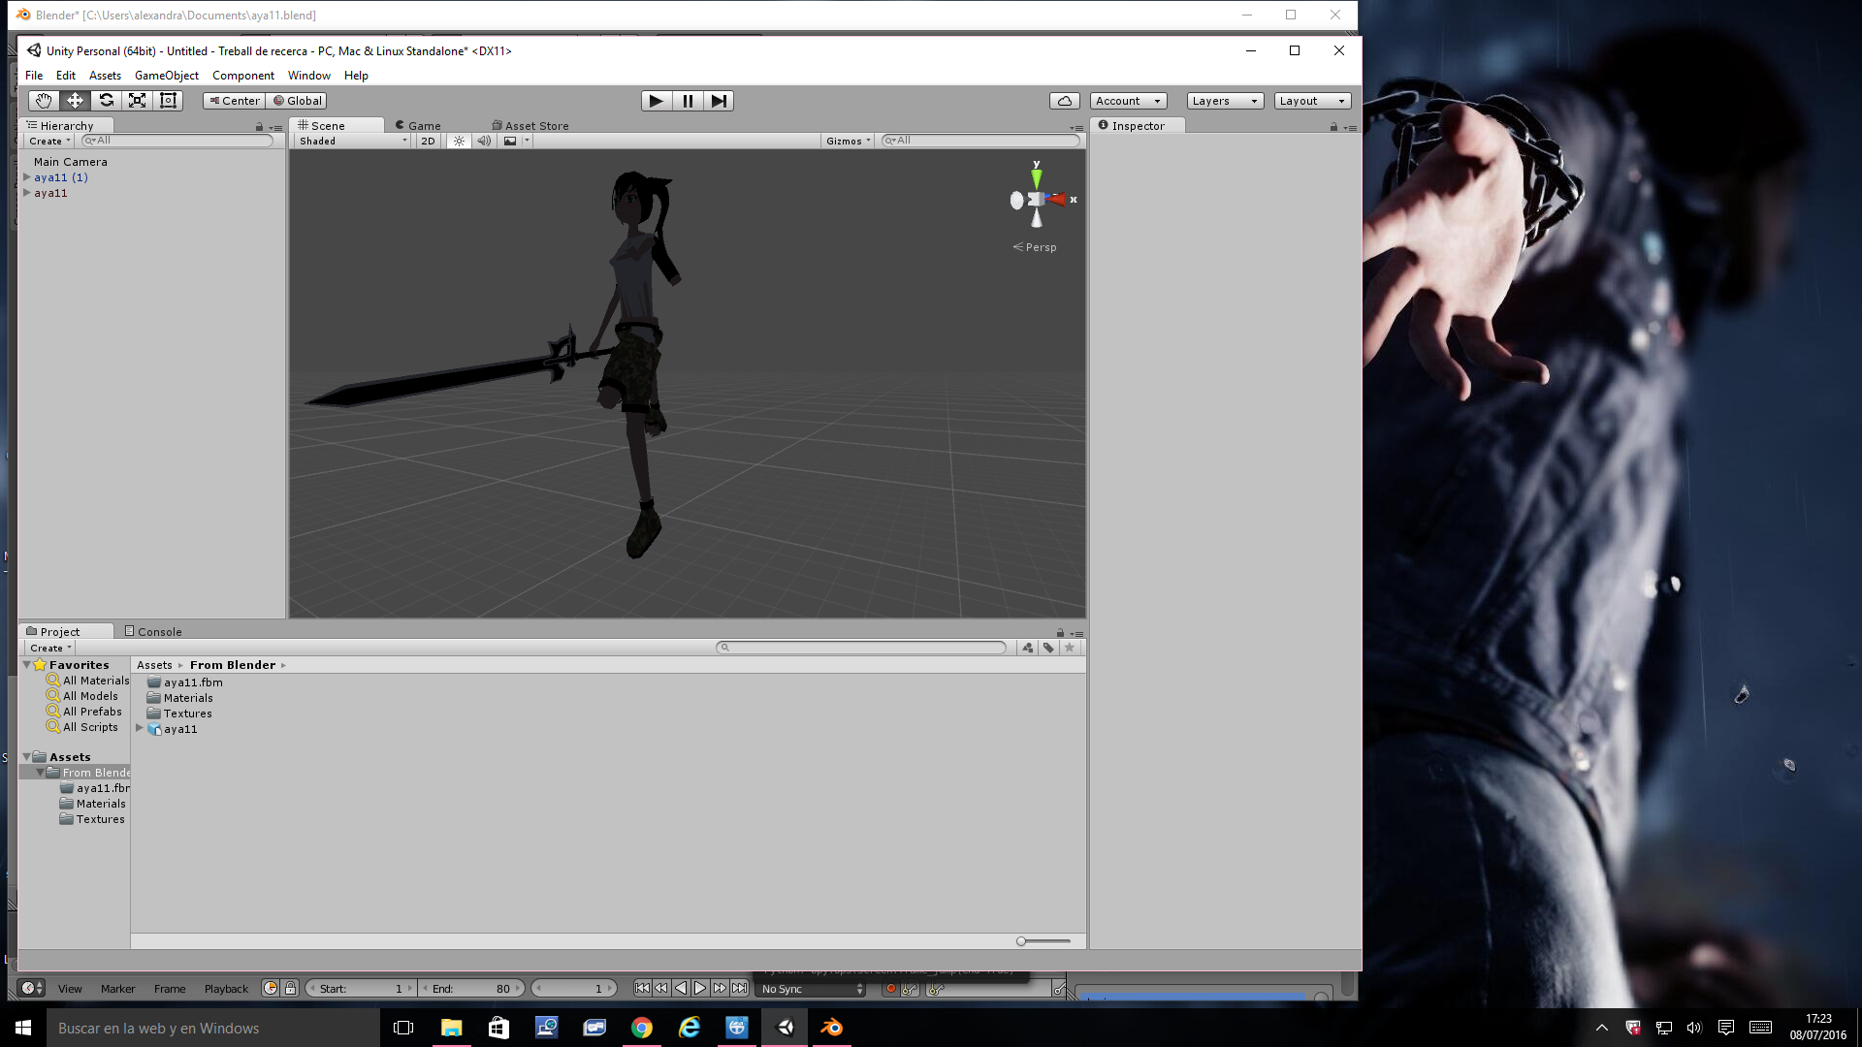Select the Scale tool
Image resolution: width=1862 pixels, height=1047 pixels.
click(137, 101)
